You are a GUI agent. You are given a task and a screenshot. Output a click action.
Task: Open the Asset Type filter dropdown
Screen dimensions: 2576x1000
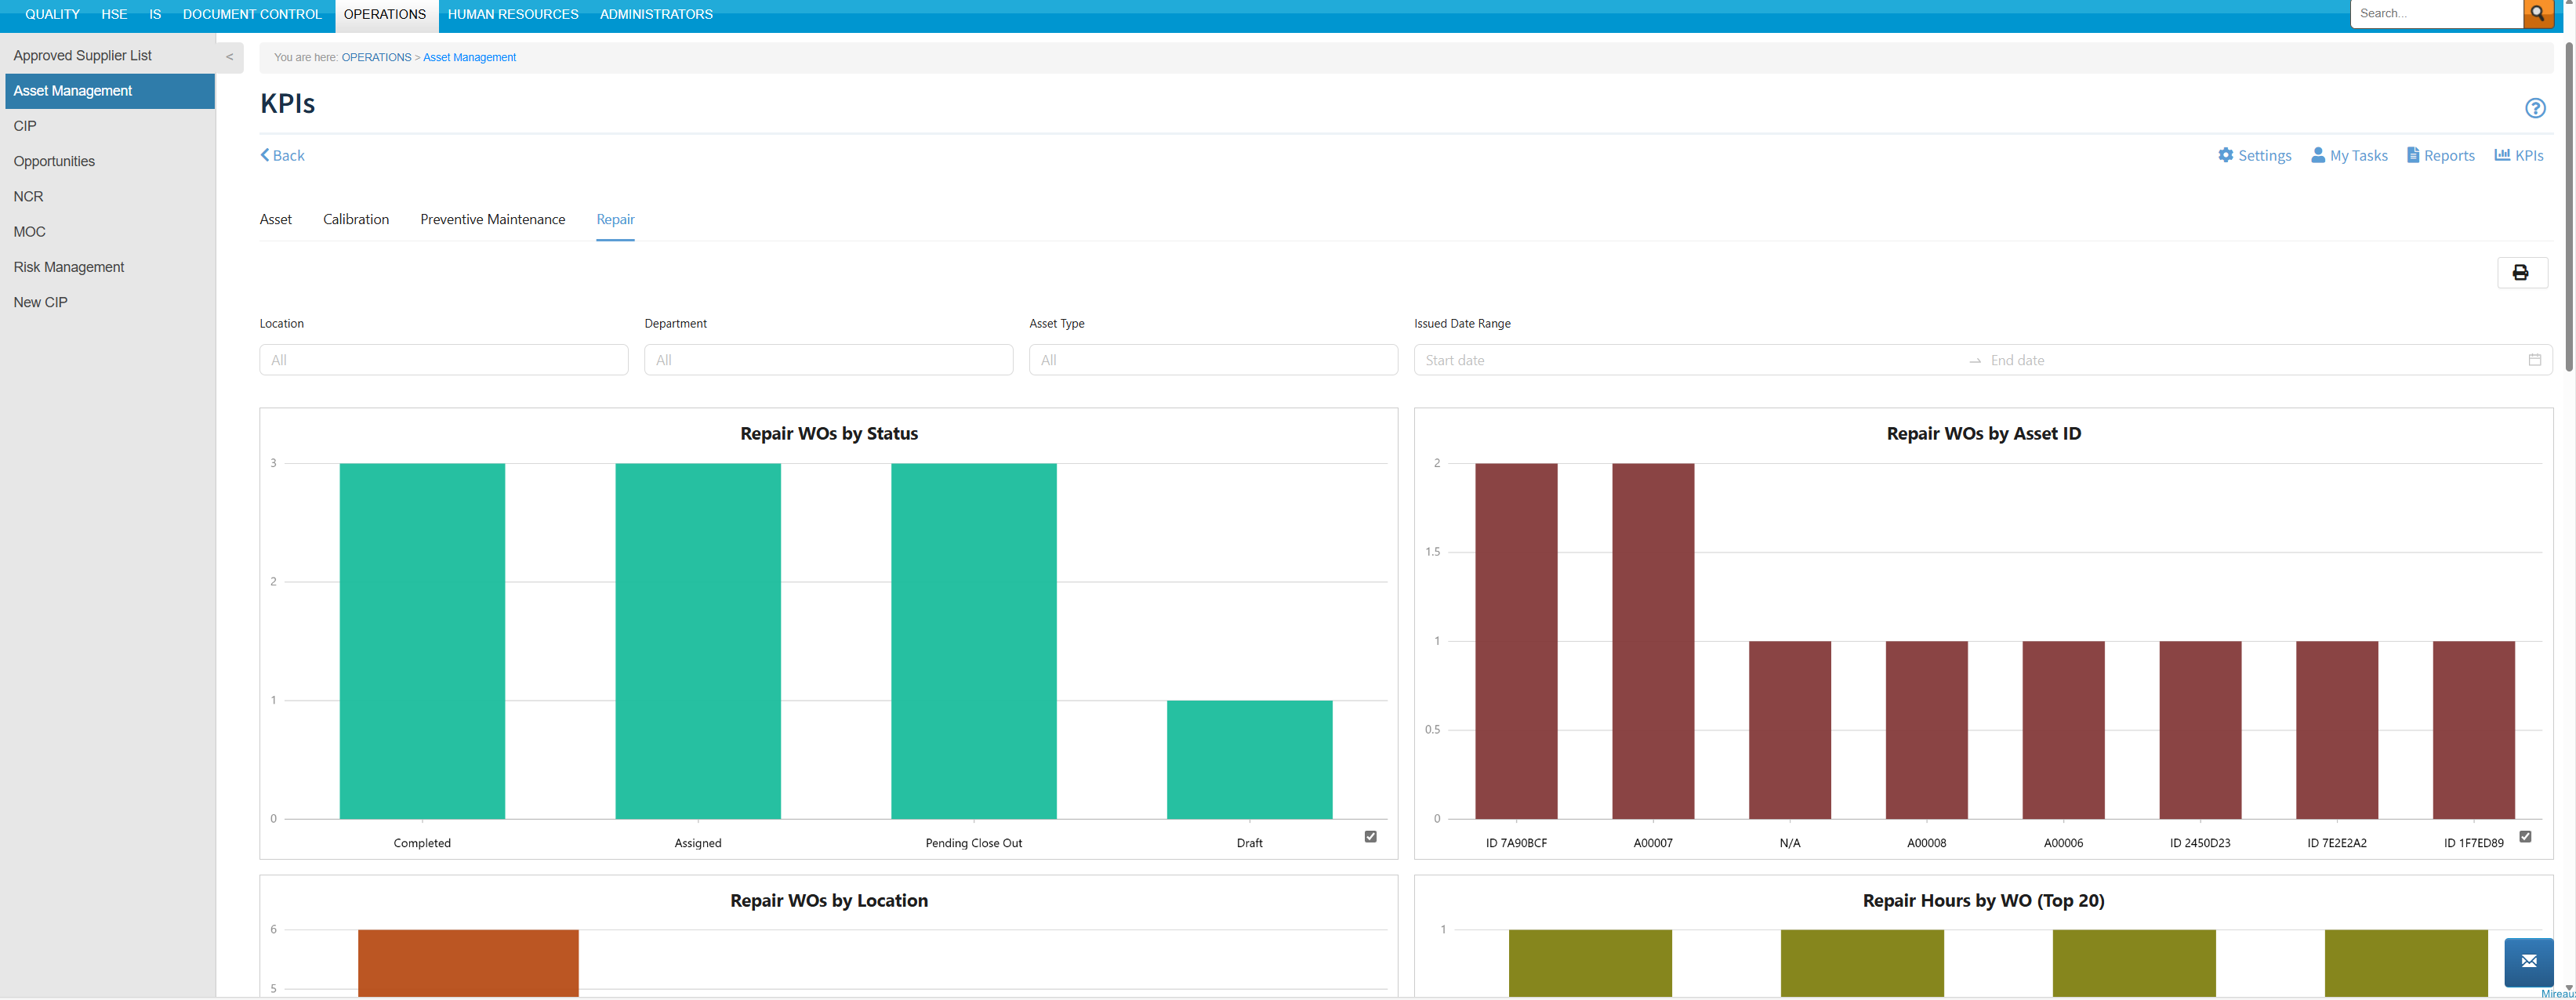(x=1213, y=360)
